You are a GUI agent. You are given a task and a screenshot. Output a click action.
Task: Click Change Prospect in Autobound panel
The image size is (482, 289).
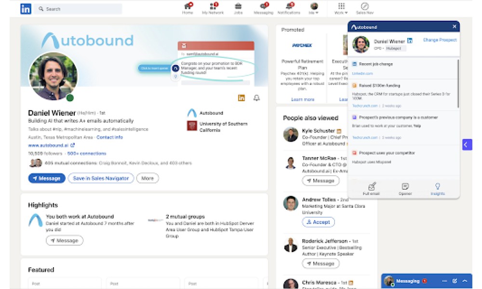pyautogui.click(x=440, y=40)
